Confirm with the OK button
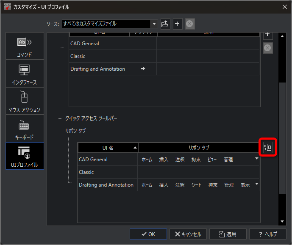The width and height of the screenshot is (292, 245). pyautogui.click(x=148, y=234)
